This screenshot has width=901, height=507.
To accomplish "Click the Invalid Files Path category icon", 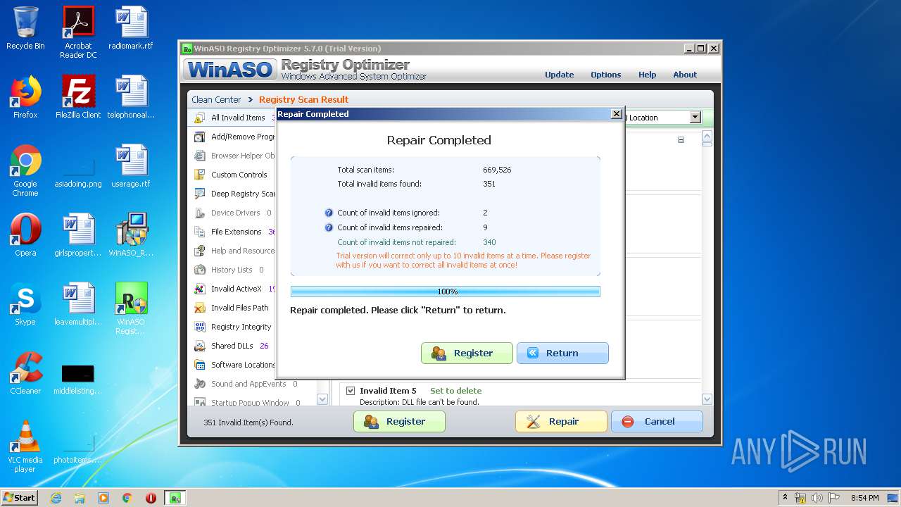I will pos(199,308).
